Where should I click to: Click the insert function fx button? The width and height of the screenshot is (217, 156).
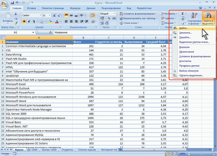pos(50,33)
